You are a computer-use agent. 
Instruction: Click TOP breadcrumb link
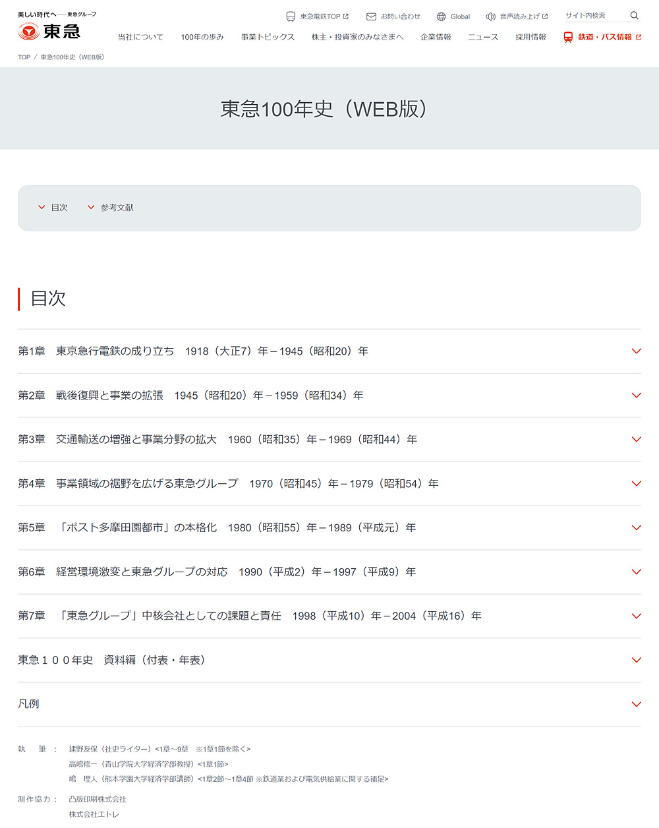pyautogui.click(x=24, y=57)
